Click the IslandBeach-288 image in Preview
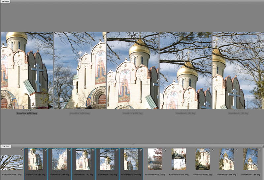The width and height of the screenshot is (264, 180). (27, 70)
